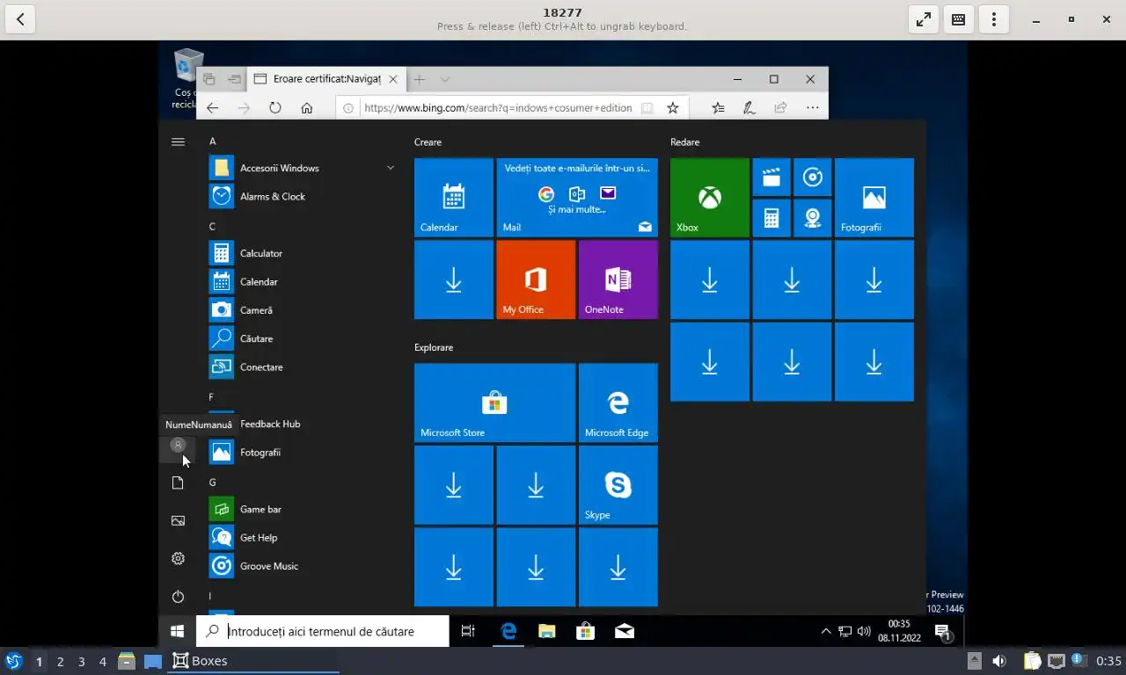Open Documents from Start sidebar

coord(178,483)
